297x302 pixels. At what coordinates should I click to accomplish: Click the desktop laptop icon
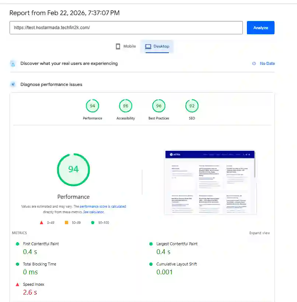click(148, 46)
